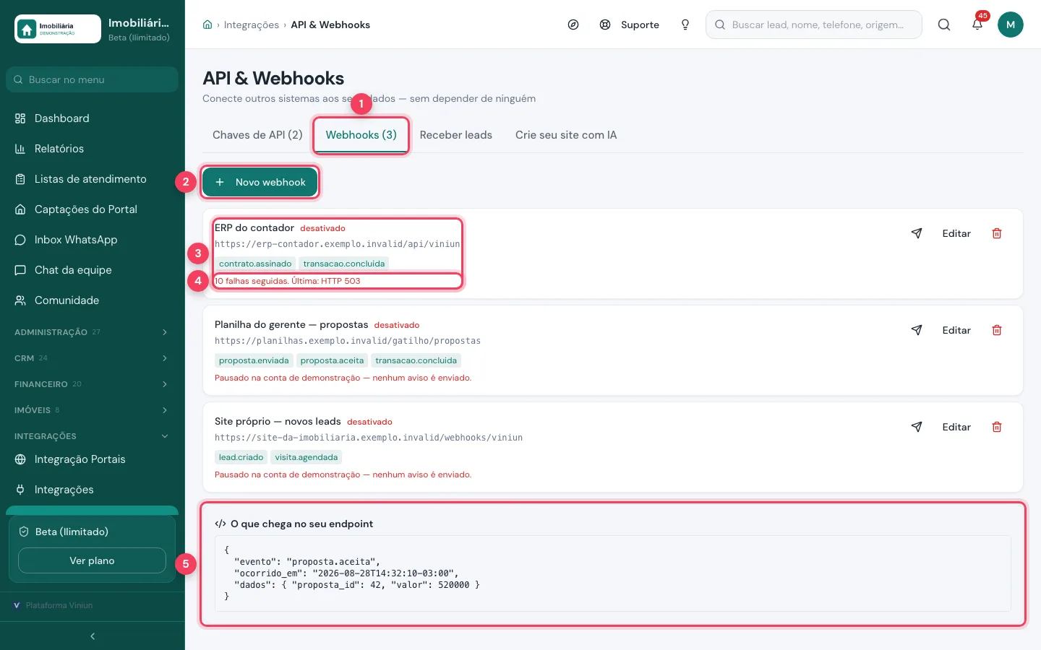Switch to Chaves de API tab

point(257,135)
